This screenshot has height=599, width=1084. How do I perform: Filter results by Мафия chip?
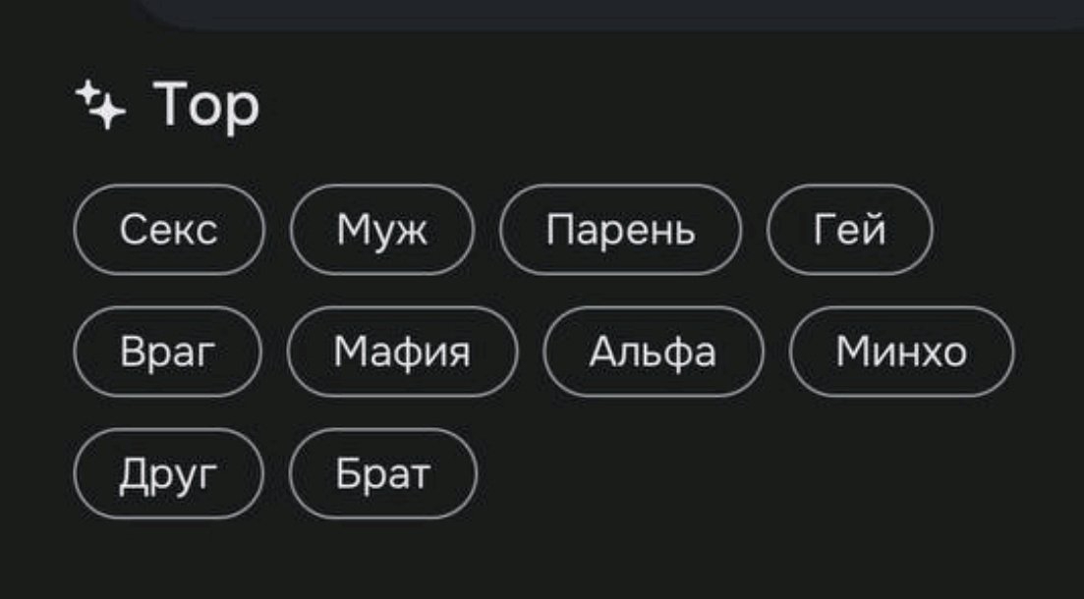402,351
